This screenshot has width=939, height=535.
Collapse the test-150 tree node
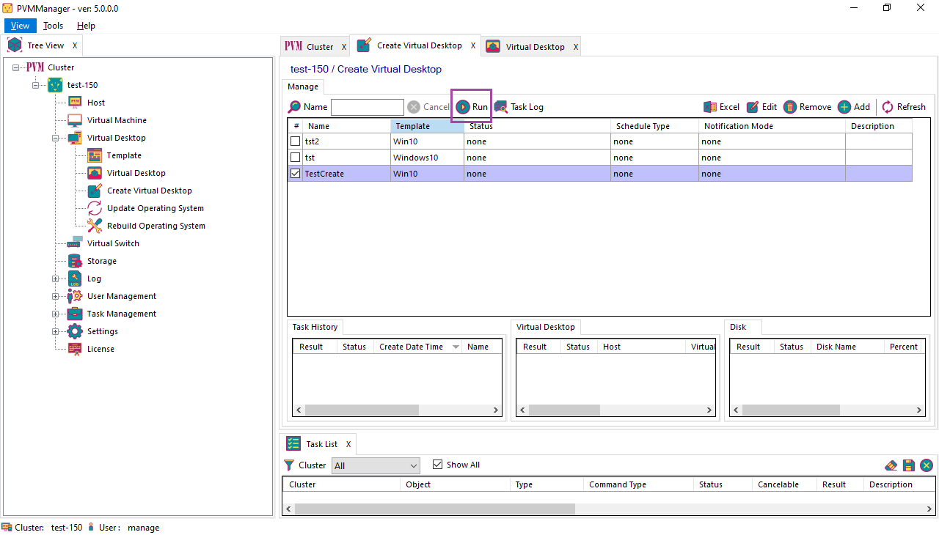pyautogui.click(x=35, y=85)
